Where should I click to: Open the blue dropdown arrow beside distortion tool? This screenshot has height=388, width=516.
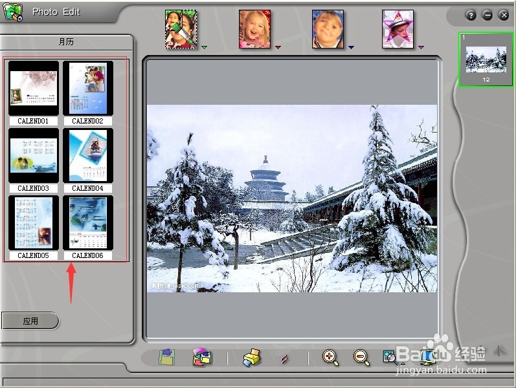351,47
